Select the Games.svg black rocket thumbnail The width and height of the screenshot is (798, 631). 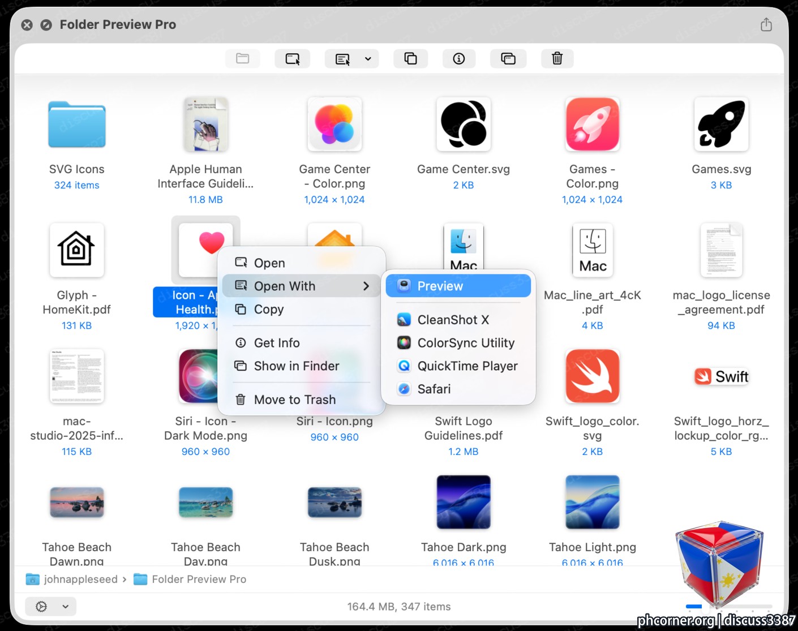click(x=722, y=125)
